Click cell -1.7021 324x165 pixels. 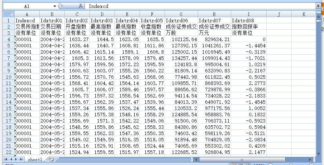click(248, 58)
